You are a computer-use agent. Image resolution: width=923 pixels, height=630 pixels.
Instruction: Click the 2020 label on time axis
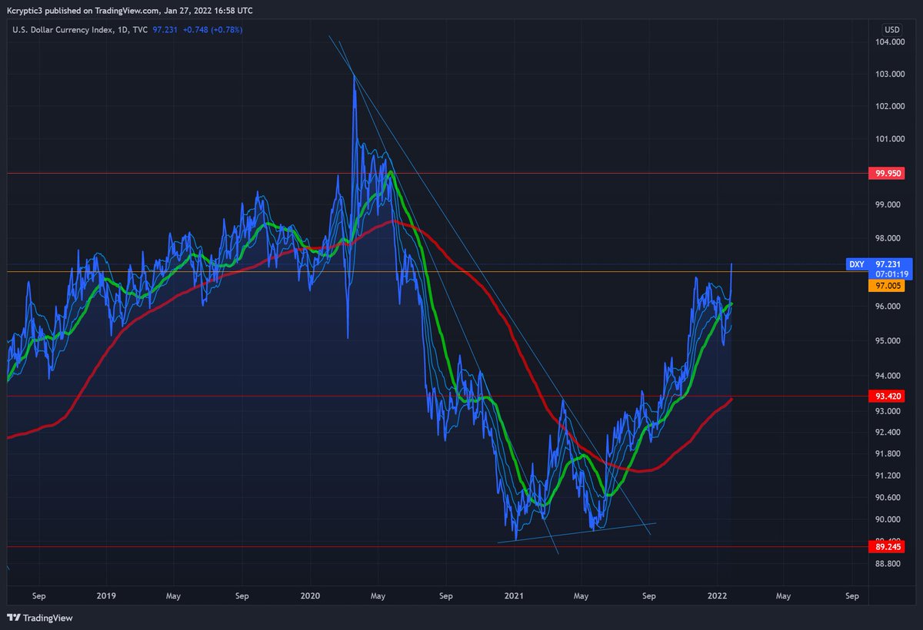click(x=310, y=595)
